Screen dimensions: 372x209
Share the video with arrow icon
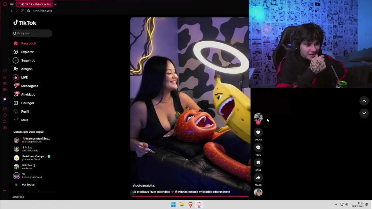[x=258, y=178]
